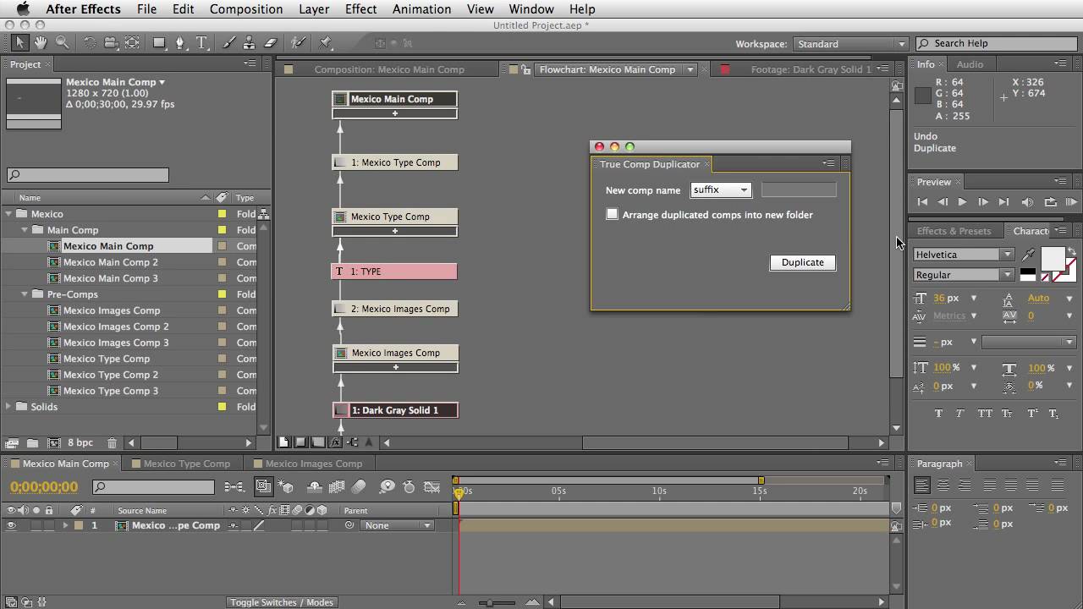This screenshot has height=609, width=1083.
Task: Click the Play button in Preview panel
Action: pos(962,202)
